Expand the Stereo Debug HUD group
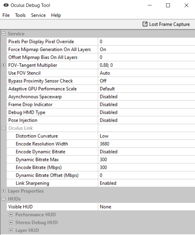Viewport: 195px width, 235px height. pos(11,222)
